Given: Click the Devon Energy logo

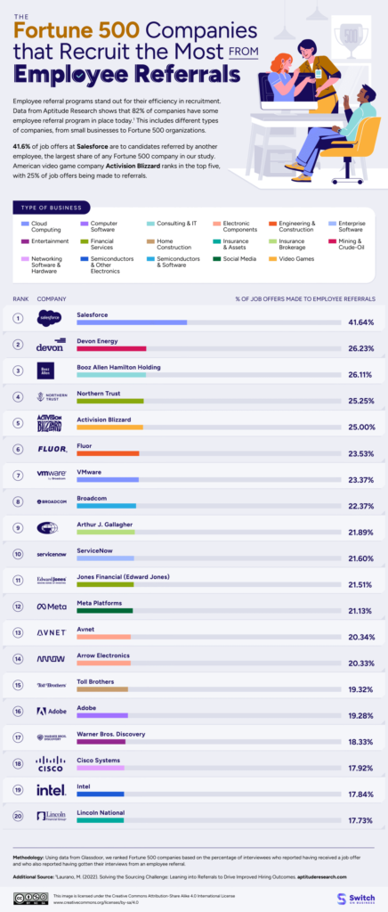Looking at the screenshot, I should coord(49,345).
